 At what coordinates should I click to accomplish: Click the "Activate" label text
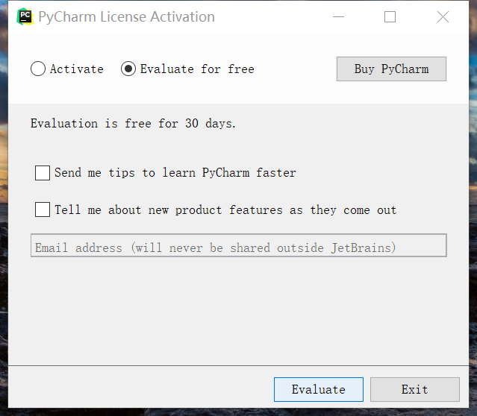click(x=77, y=69)
